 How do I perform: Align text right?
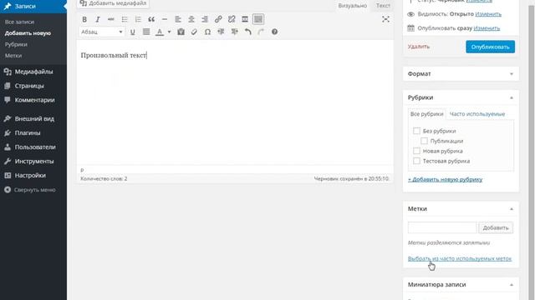tap(205, 19)
